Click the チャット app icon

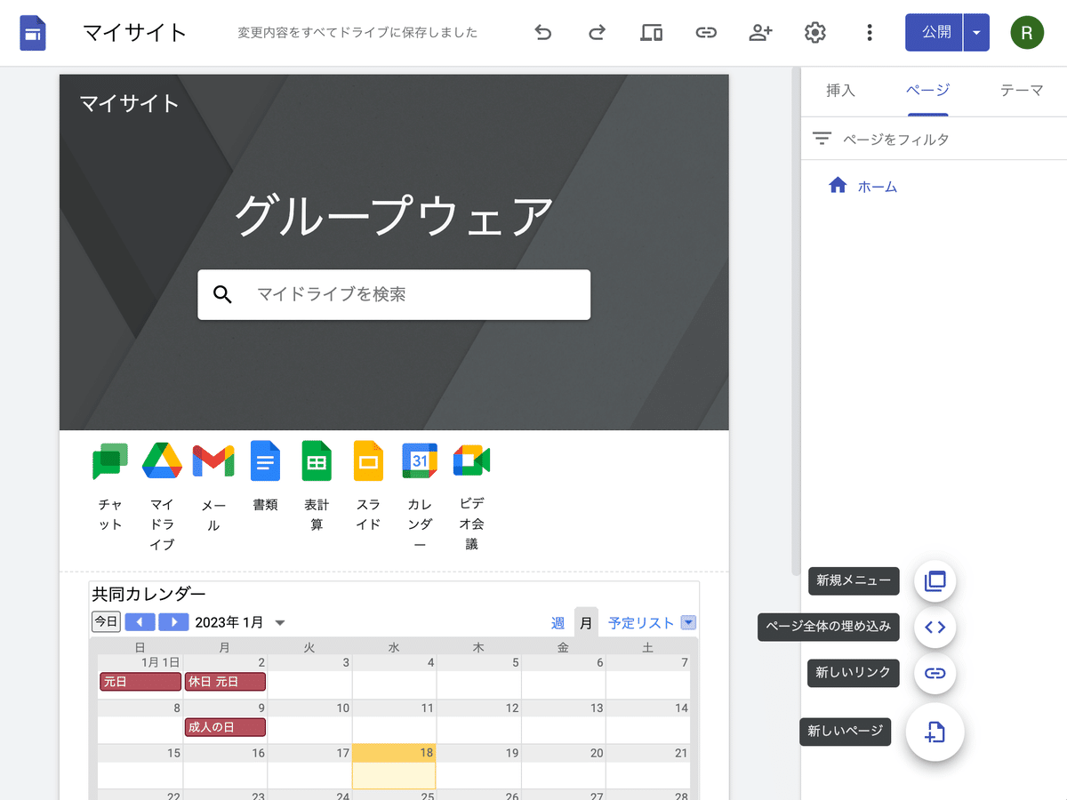110,461
